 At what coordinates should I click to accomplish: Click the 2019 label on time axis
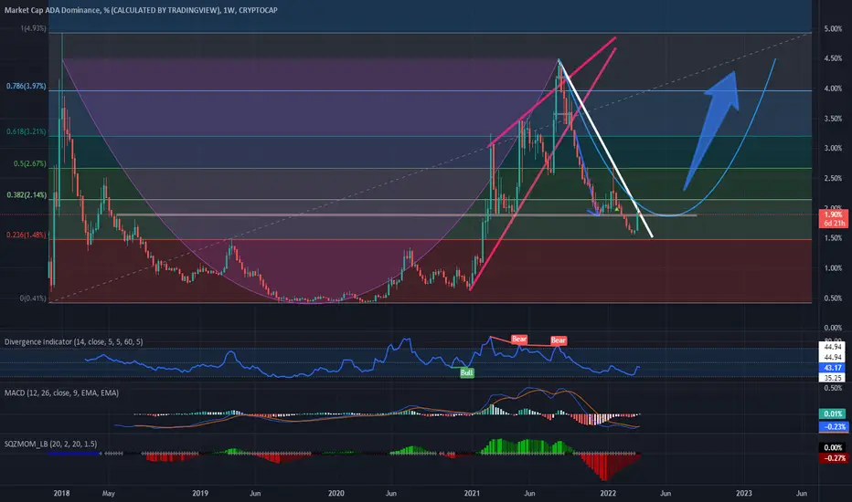click(200, 493)
